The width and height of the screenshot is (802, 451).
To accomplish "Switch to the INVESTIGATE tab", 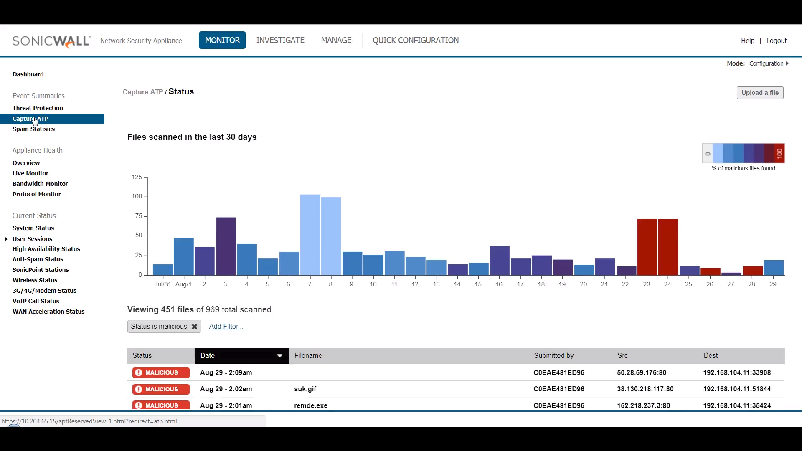I will [280, 40].
